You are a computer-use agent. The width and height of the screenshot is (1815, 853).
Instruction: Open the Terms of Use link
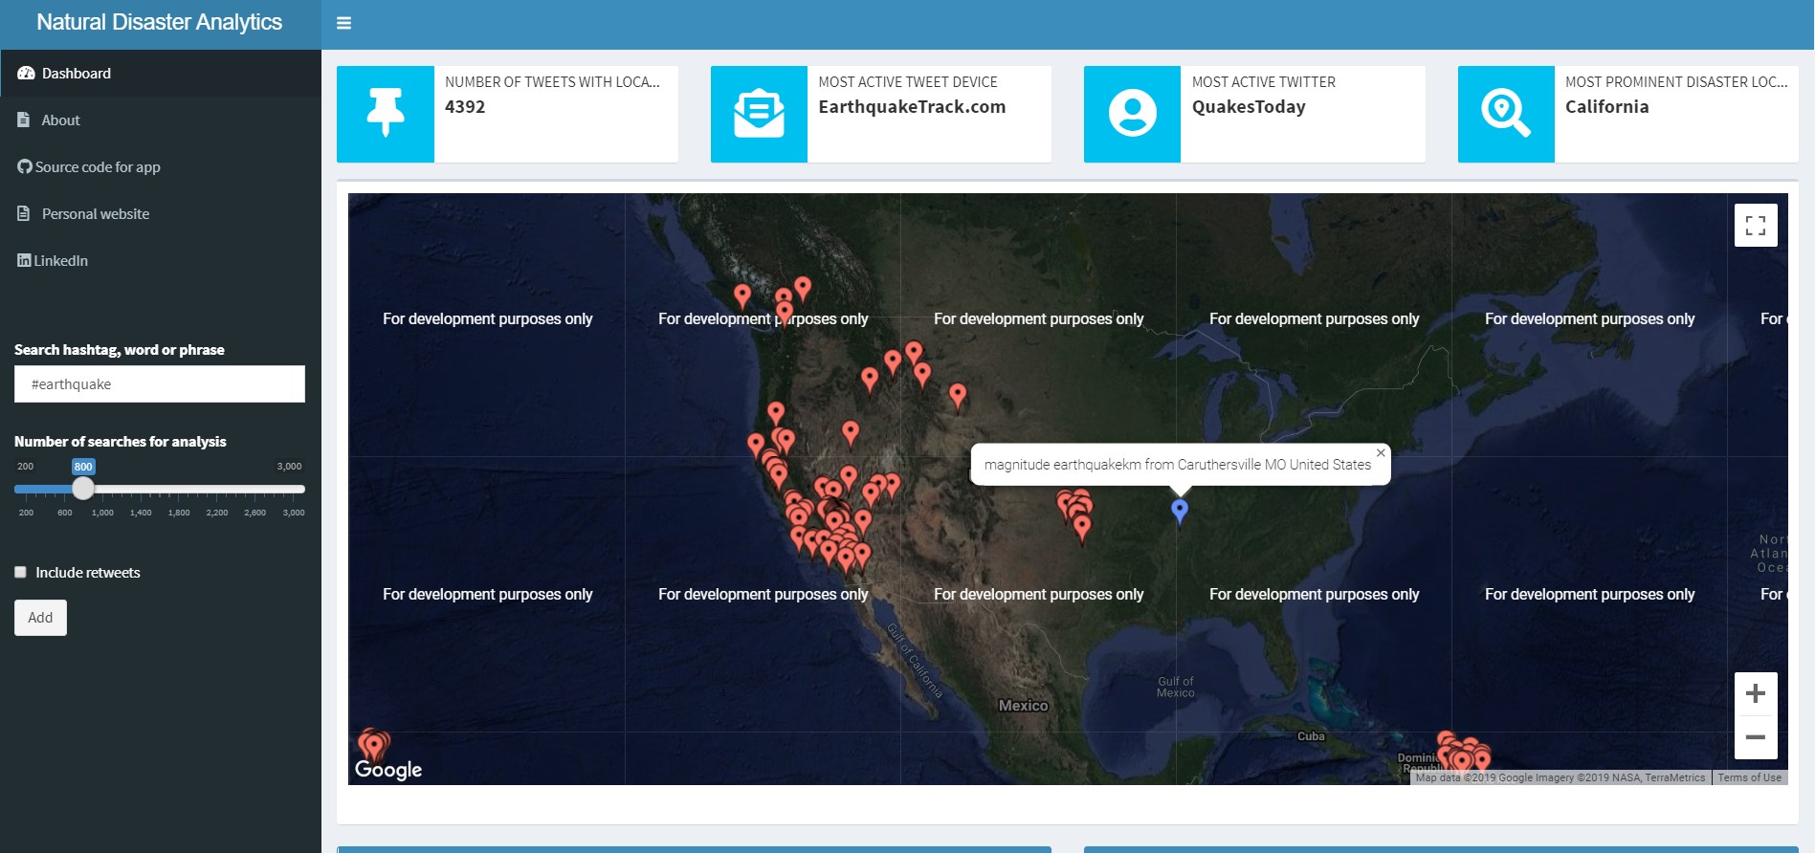point(1749,777)
